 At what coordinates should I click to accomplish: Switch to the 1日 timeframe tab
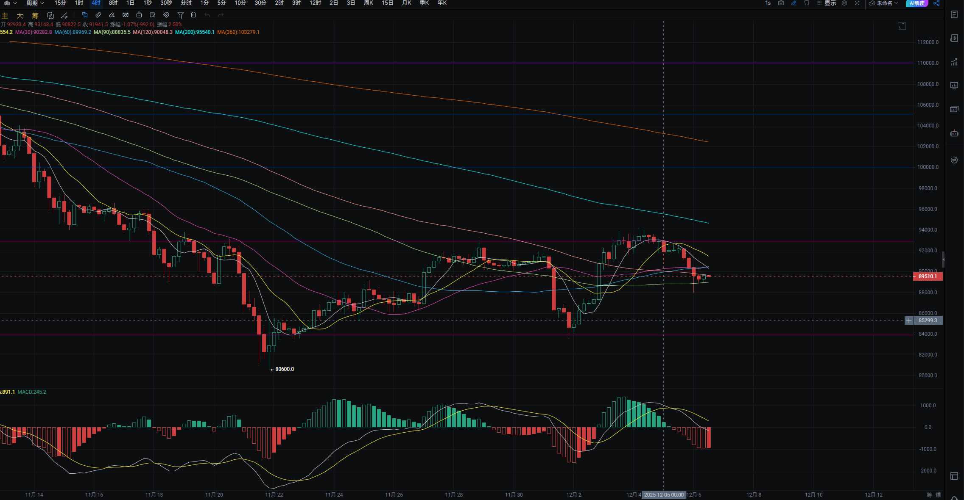[x=130, y=3]
